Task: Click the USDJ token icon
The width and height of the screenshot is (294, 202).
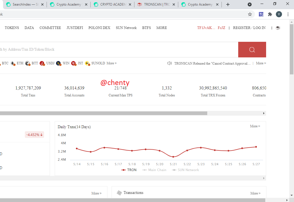Action: coord(42,63)
